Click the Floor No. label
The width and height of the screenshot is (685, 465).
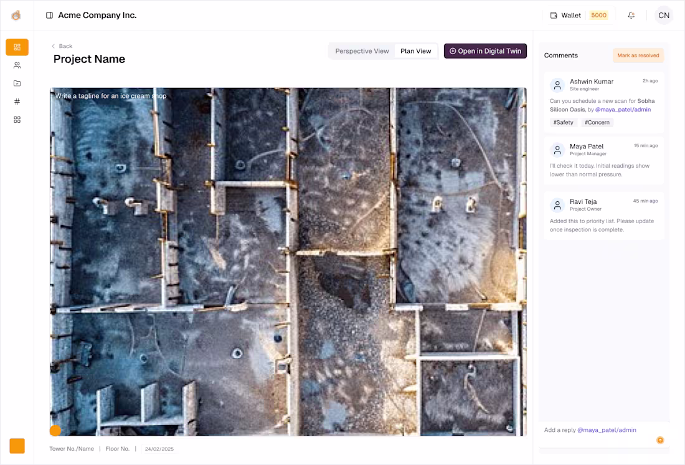point(118,449)
